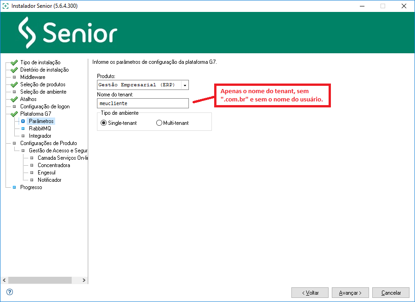Select the Parâmetros tree item
The width and height of the screenshot is (415, 302).
(41, 121)
